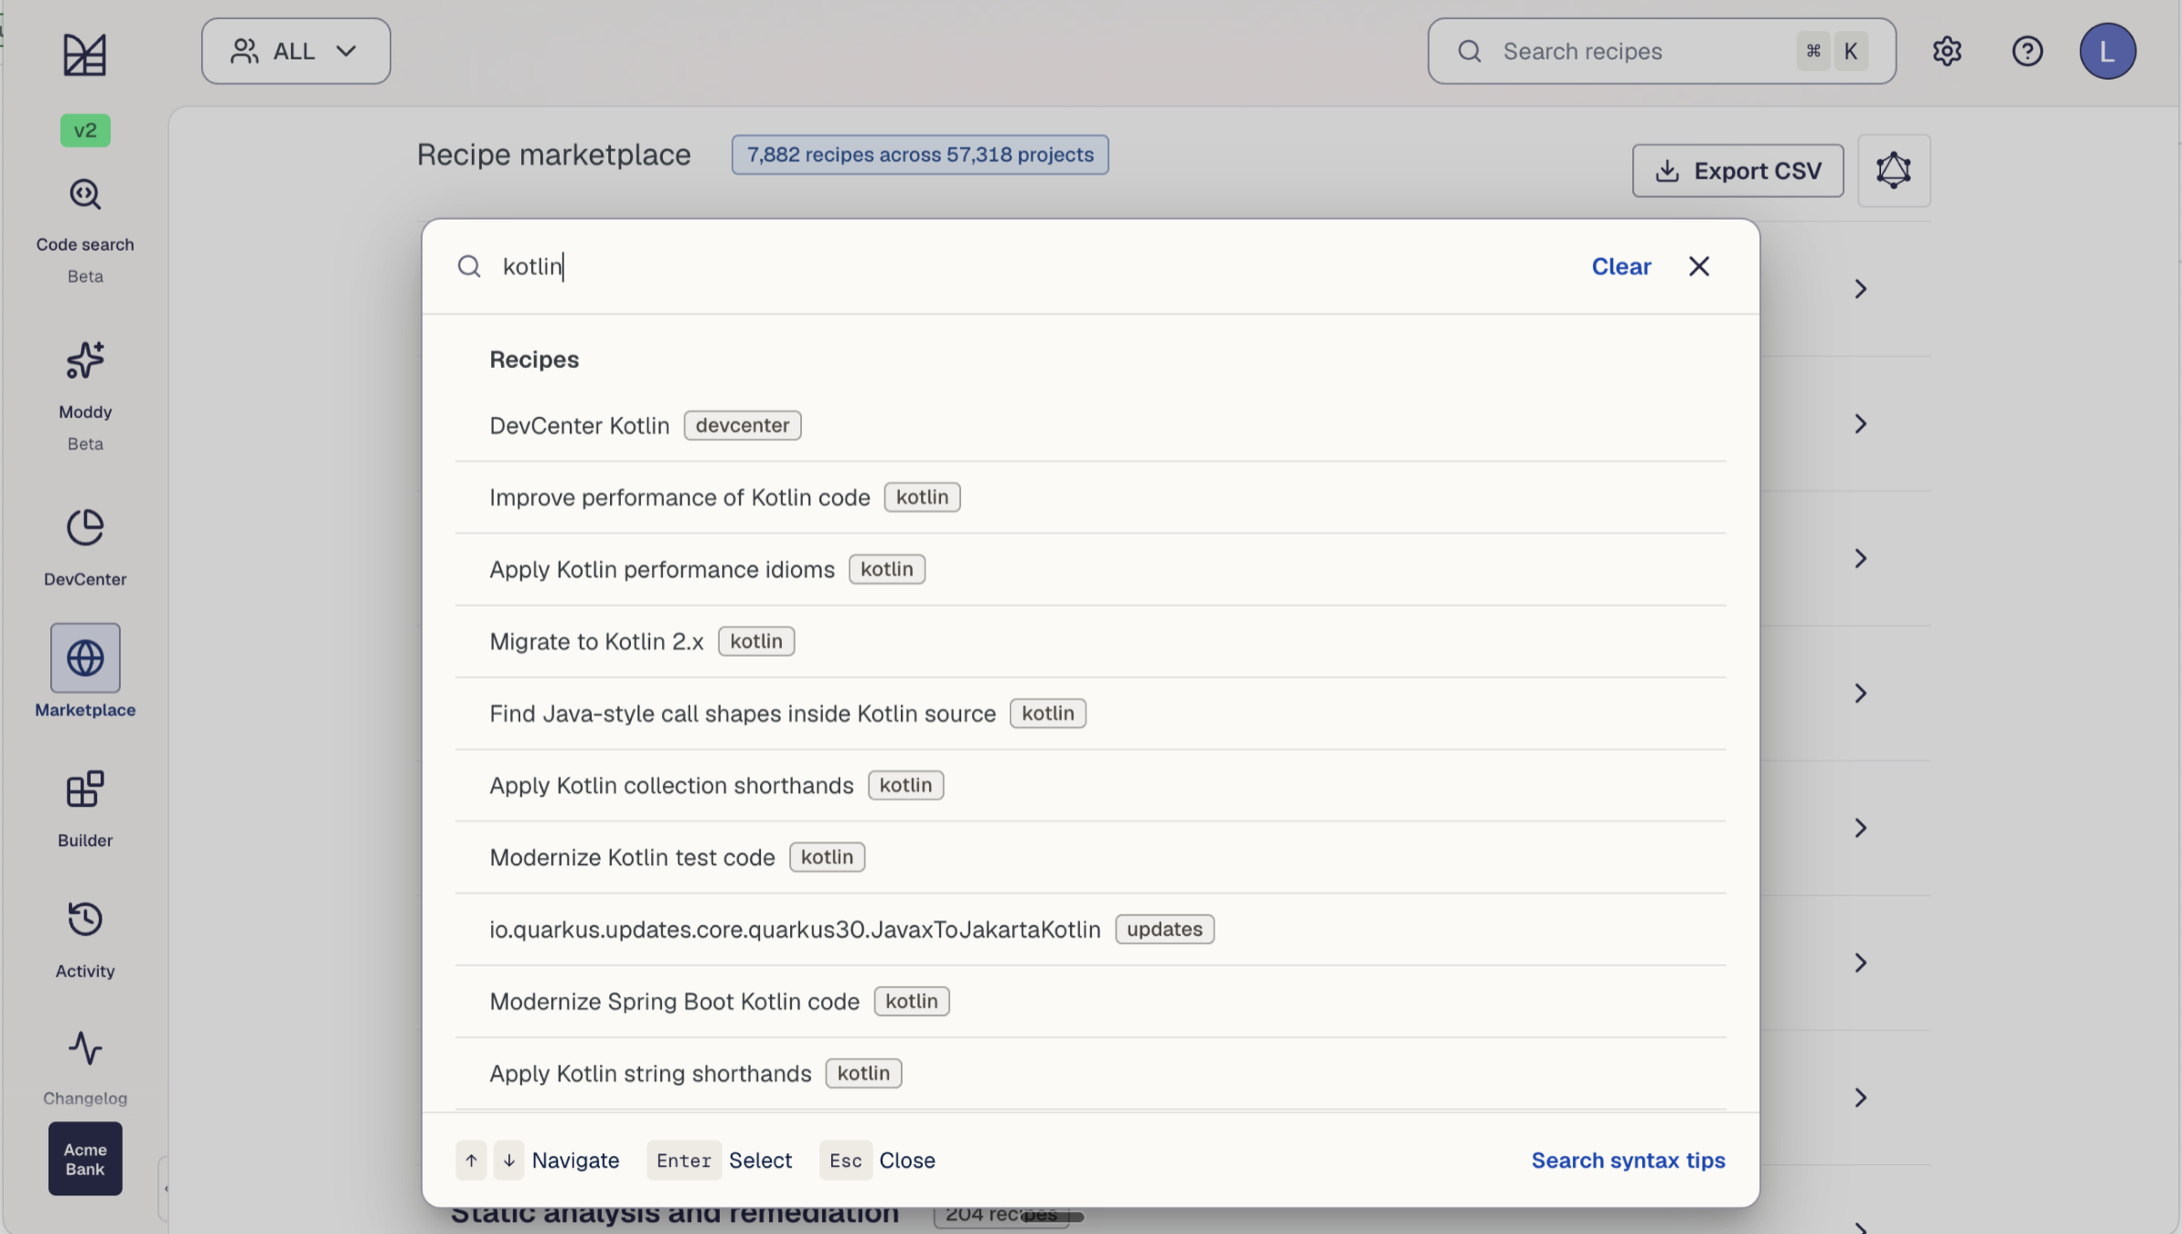The image size is (2182, 1234).
Task: Clear the search query
Action: pos(1620,266)
